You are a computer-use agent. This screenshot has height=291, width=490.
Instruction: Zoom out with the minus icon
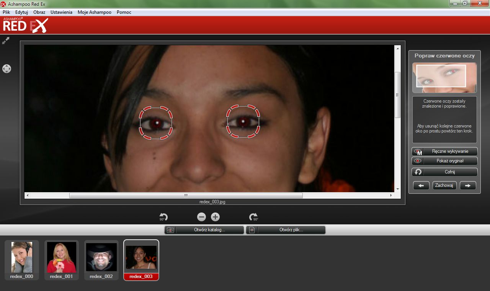201,217
